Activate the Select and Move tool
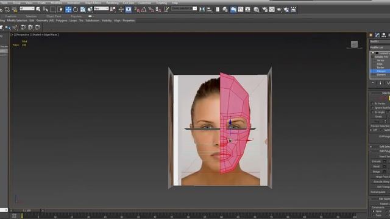 pyautogui.click(x=68, y=10)
